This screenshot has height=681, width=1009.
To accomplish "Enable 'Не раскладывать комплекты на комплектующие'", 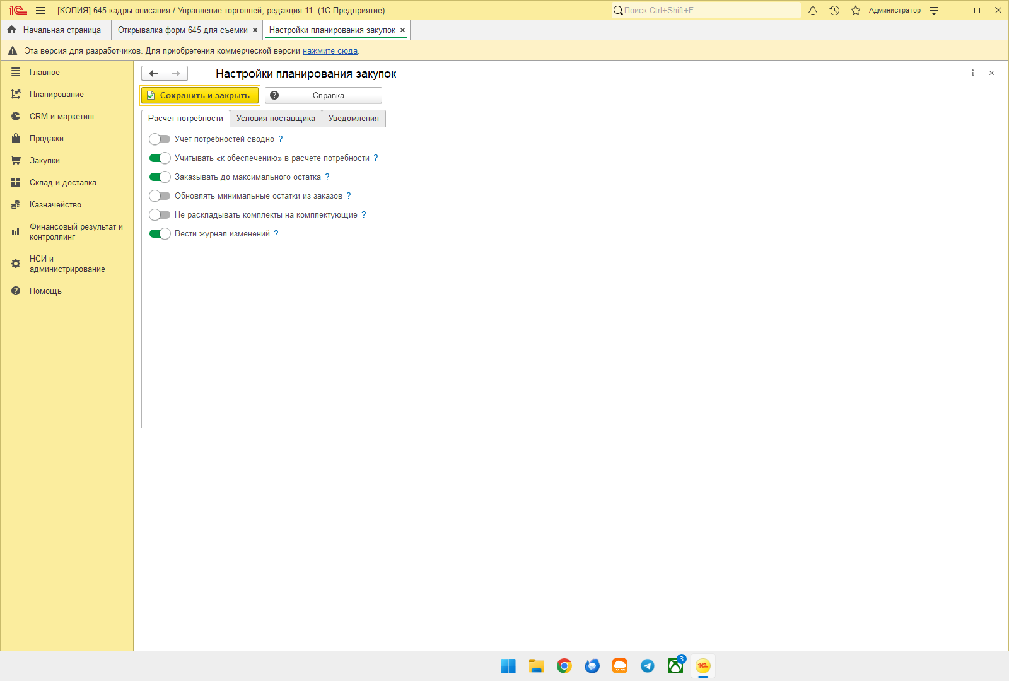I will [x=160, y=215].
